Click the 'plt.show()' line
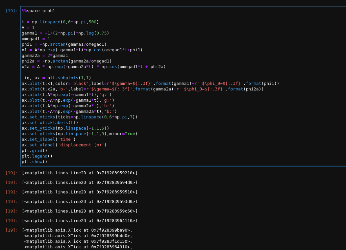 [35, 162]
